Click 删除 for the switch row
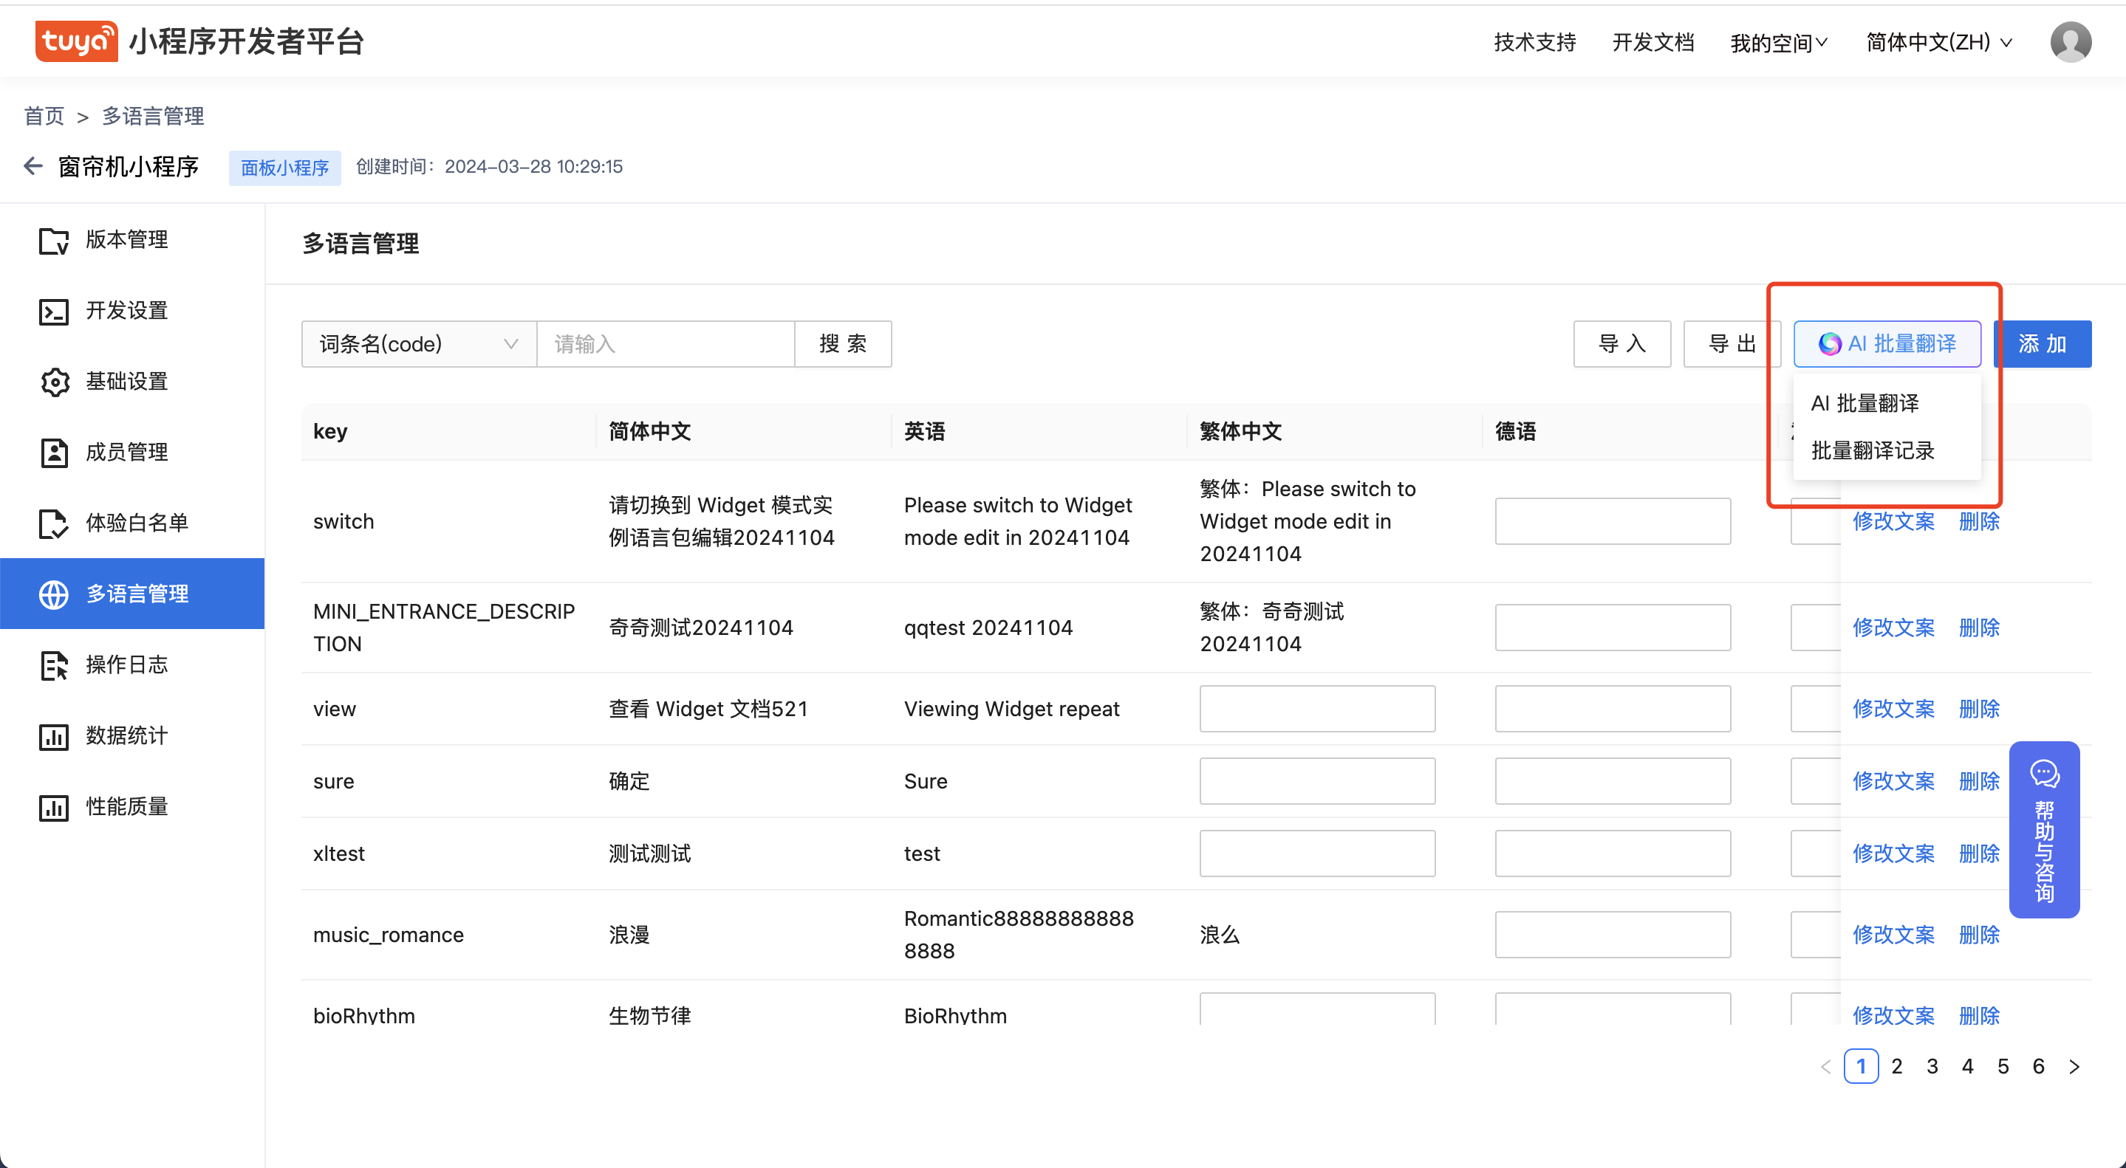 click(x=1978, y=521)
